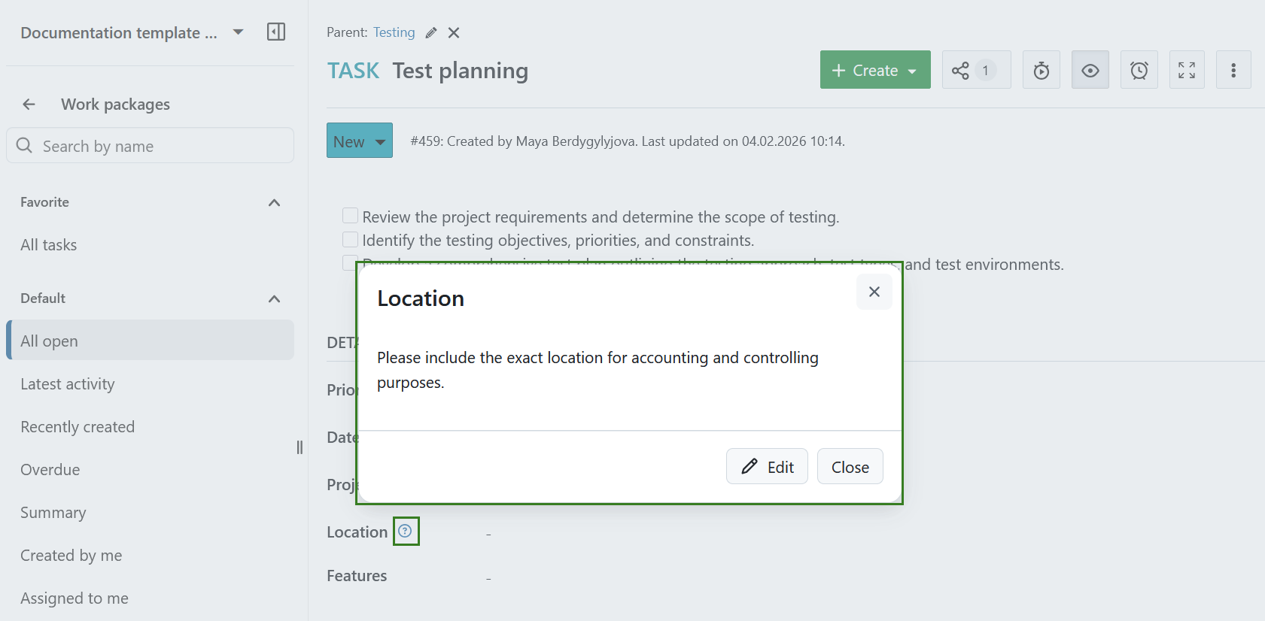Check the 'Identify the testing objectives' checkbox
Screen dimensions: 1265x621
(x=350, y=240)
